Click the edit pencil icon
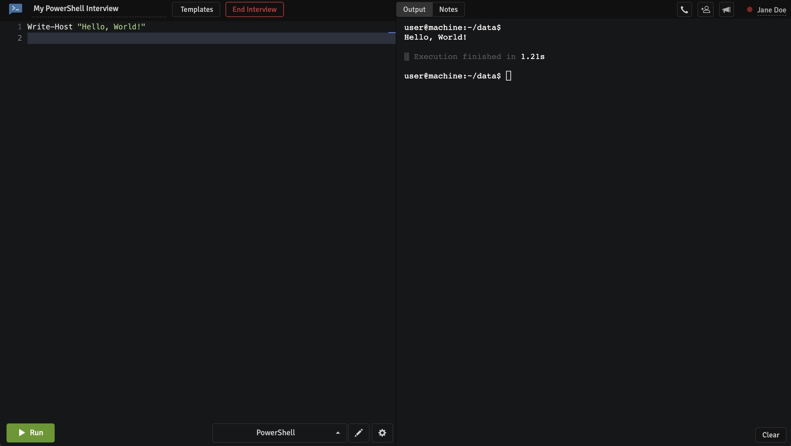This screenshot has height=446, width=791. pyautogui.click(x=358, y=432)
